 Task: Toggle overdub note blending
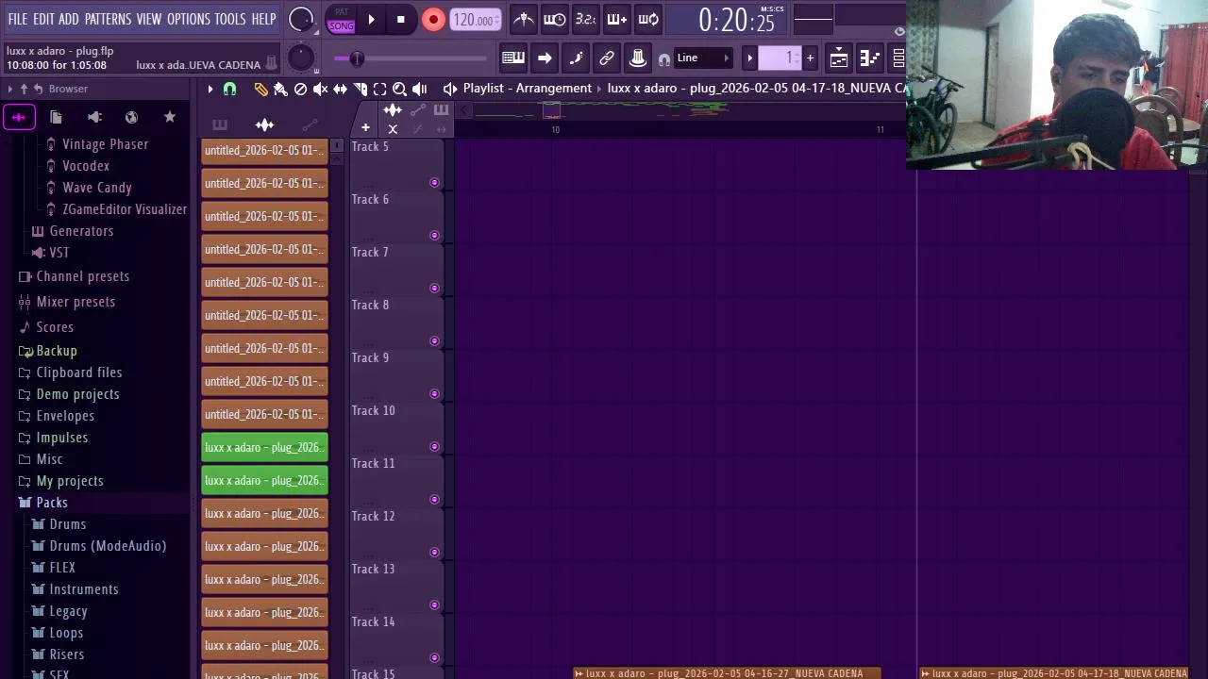(x=617, y=19)
